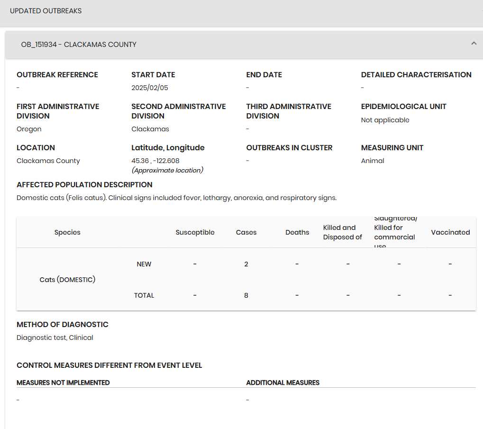Click the NEW row label
This screenshot has height=429, width=483.
point(144,264)
